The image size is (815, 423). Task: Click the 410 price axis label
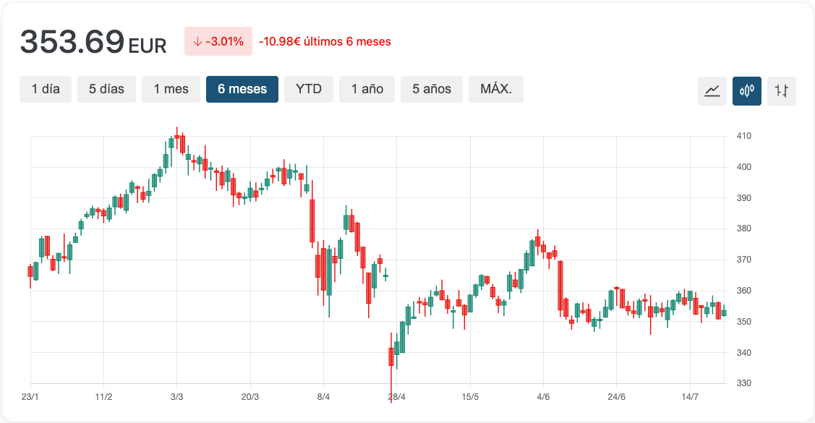[x=744, y=136]
